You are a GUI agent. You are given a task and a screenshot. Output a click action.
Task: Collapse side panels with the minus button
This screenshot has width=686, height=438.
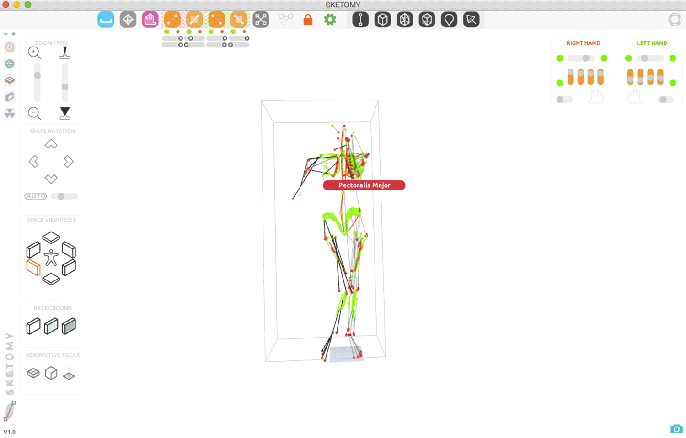point(5,34)
